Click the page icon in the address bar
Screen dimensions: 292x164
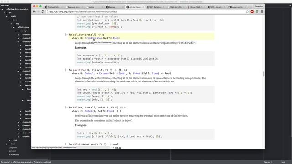47,11
